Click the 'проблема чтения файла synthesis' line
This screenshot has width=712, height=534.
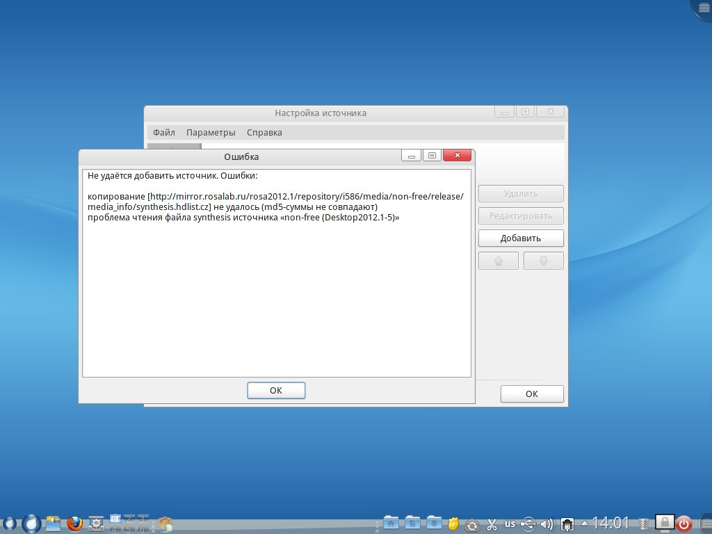[x=243, y=218]
